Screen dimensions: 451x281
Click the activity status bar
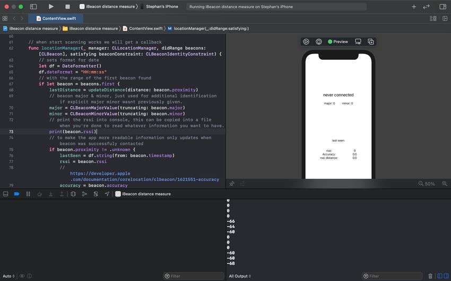click(276, 6)
